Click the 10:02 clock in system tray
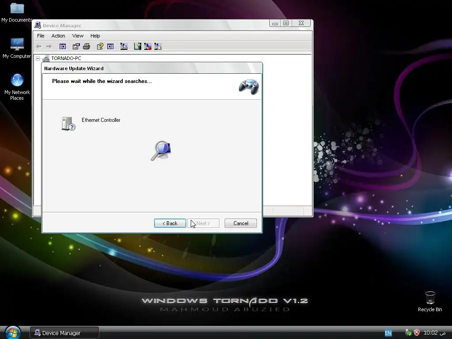The height and width of the screenshot is (339, 452). point(434,333)
